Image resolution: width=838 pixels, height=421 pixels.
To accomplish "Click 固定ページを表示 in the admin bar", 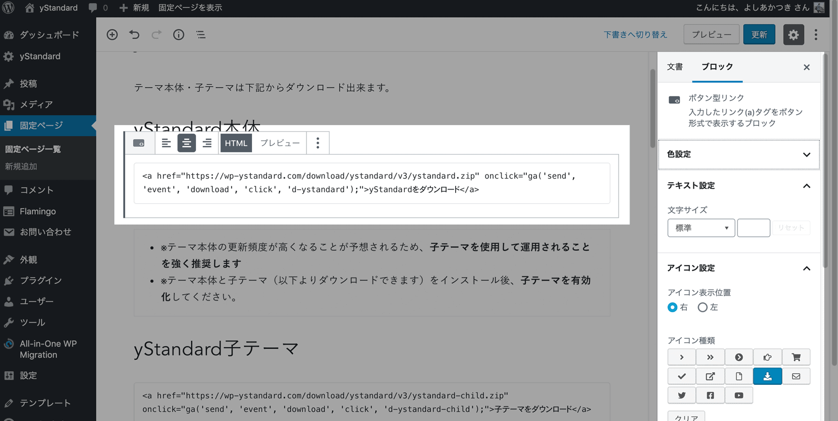I will pyautogui.click(x=190, y=8).
